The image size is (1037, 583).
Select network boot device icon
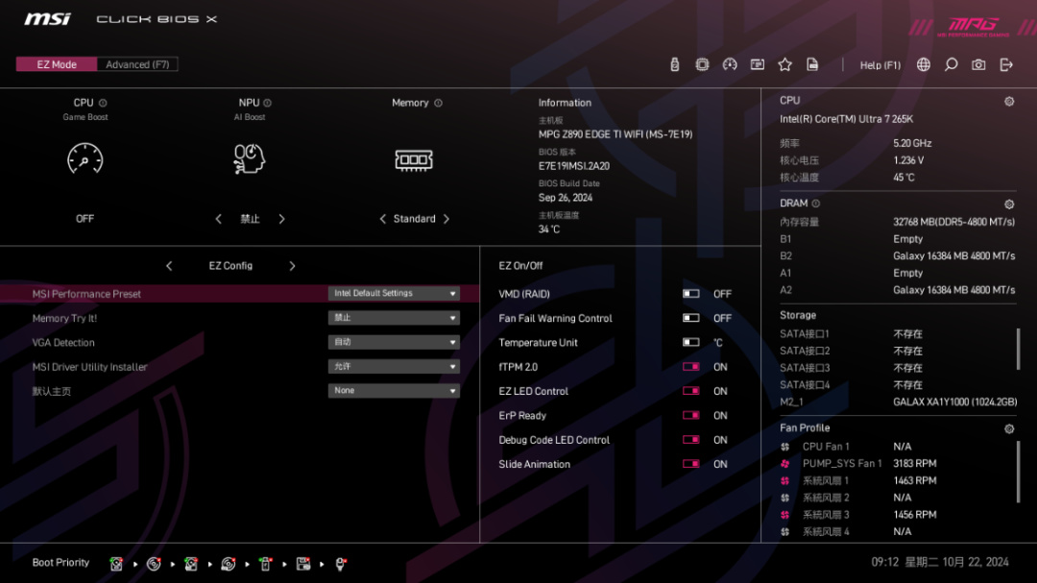pyautogui.click(x=340, y=564)
